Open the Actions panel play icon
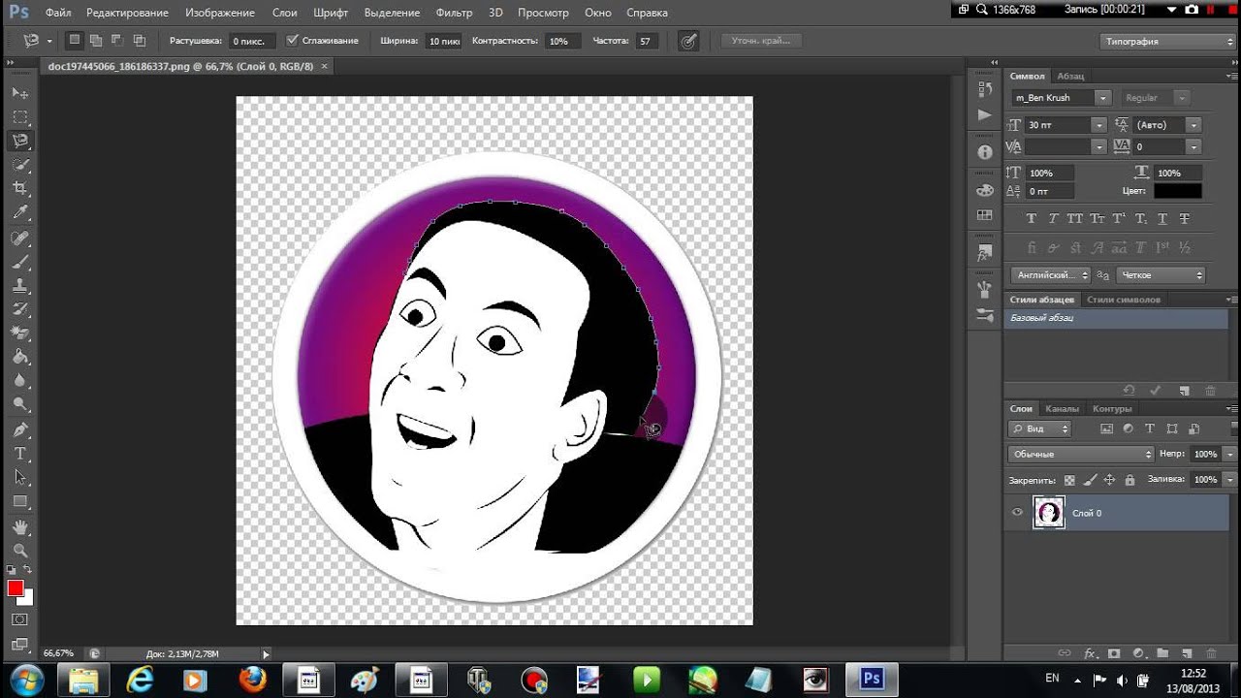 point(985,114)
